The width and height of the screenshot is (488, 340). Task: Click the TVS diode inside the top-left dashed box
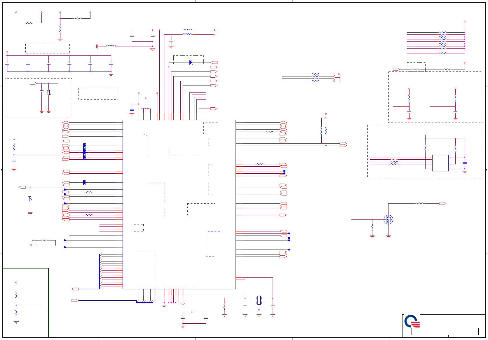click(49, 93)
